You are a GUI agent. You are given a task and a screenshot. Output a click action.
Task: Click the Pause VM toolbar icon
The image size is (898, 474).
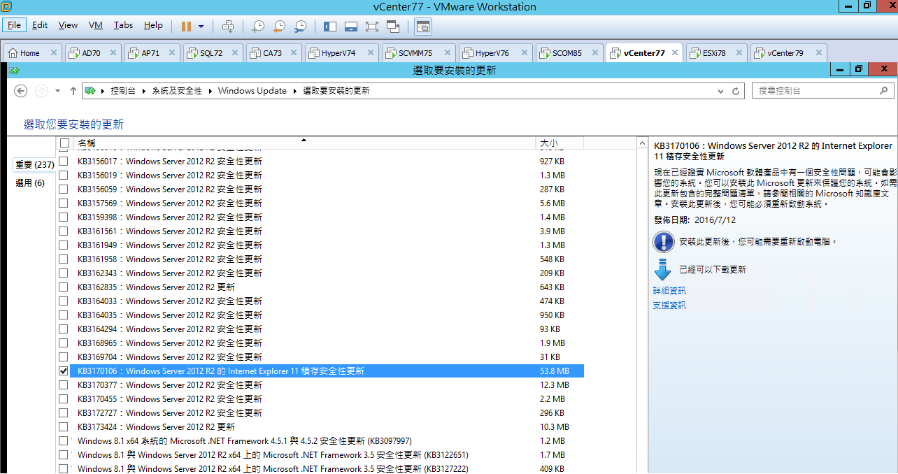[x=187, y=26]
